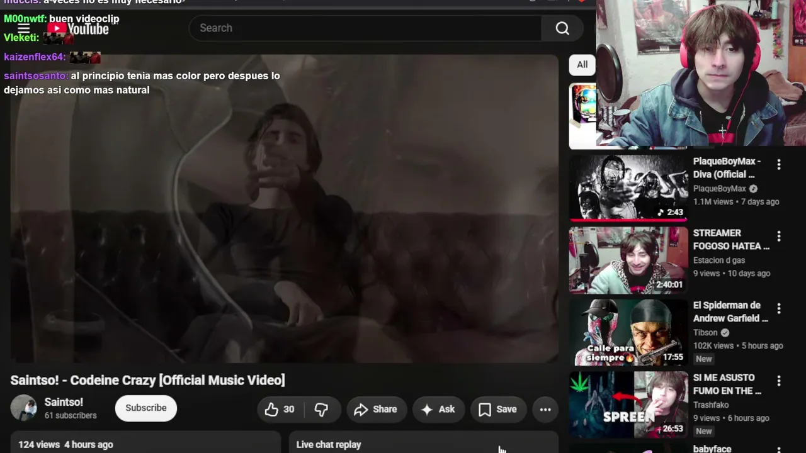The height and width of the screenshot is (453, 806).
Task: Open the Saintso! channel avatar
Action: click(x=23, y=408)
